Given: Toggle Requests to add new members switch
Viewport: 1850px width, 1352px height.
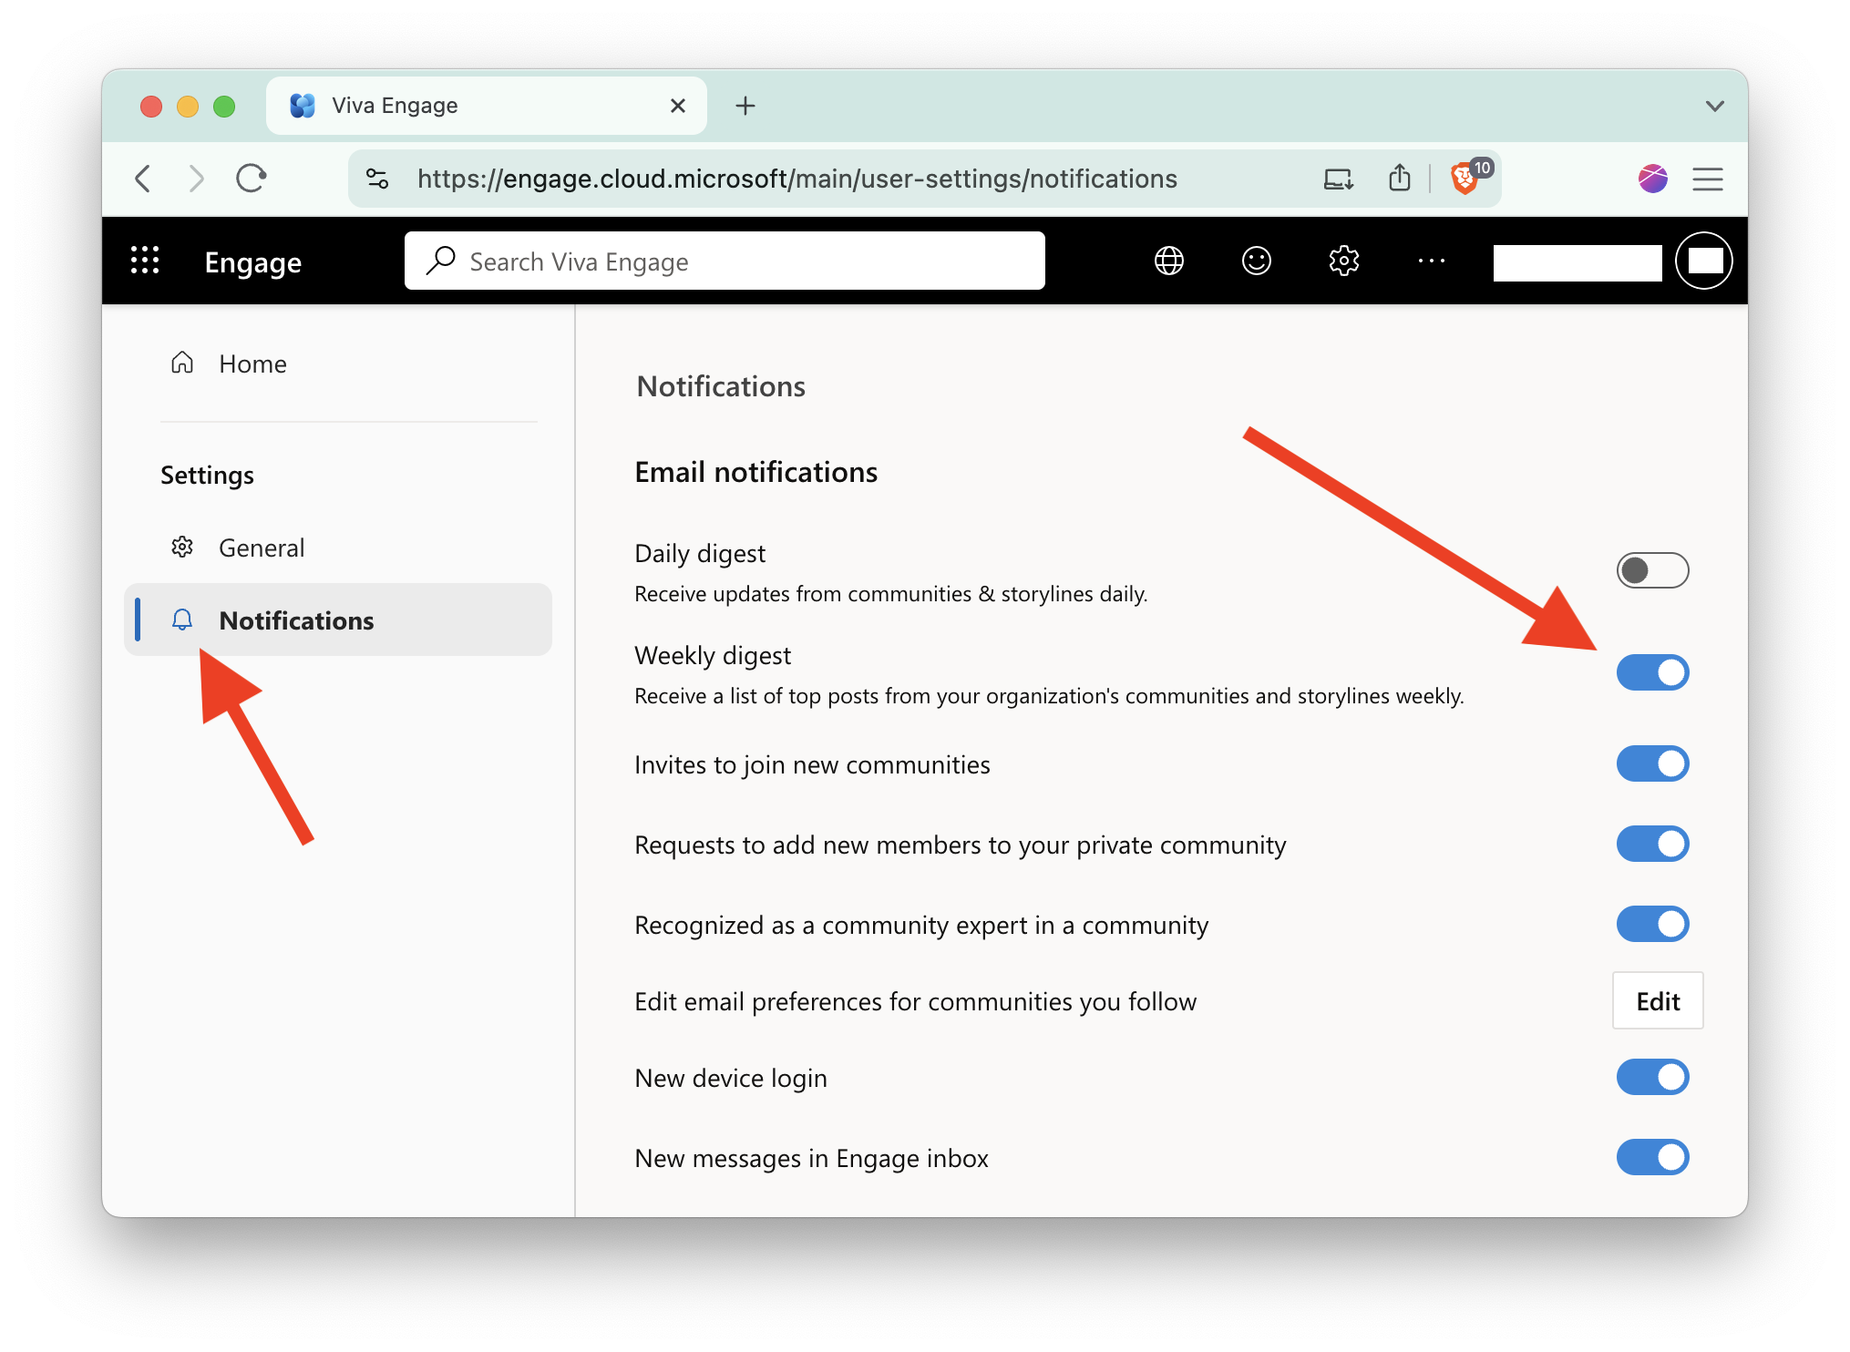Looking at the screenshot, I should point(1652,844).
